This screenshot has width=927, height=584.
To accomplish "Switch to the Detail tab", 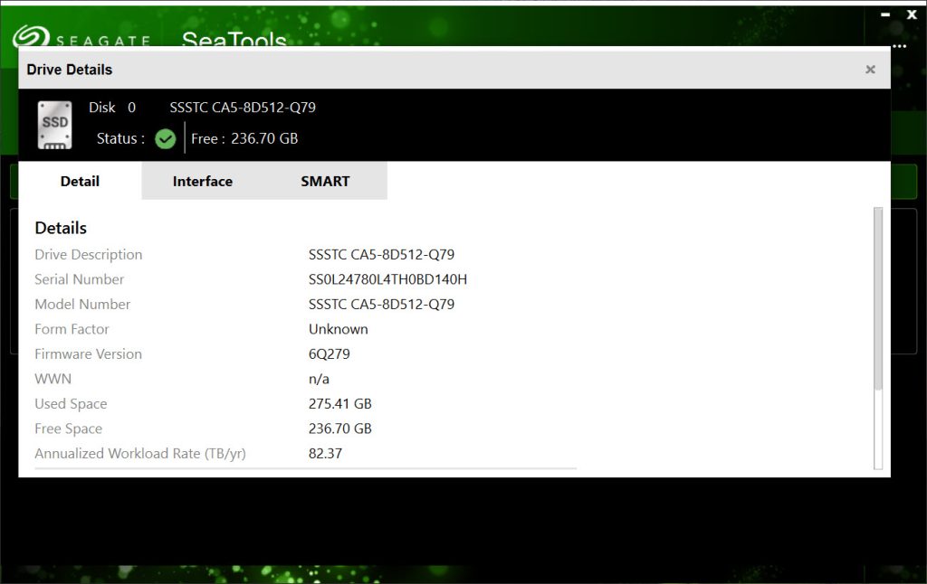I will tap(80, 181).
